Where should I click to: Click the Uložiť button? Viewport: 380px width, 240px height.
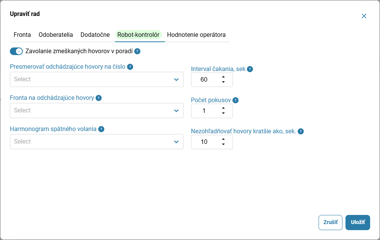[x=358, y=222]
